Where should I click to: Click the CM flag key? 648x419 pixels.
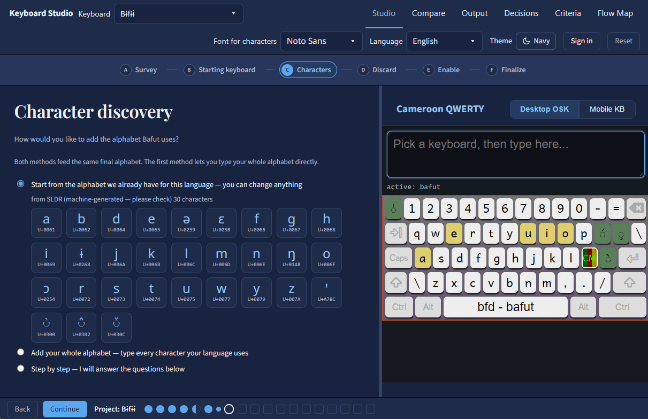coord(590,258)
